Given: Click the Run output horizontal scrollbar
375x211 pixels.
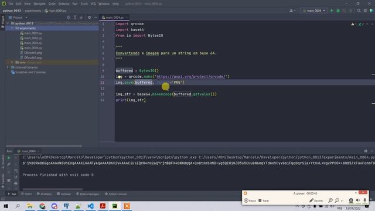Looking at the screenshot, I should [x=53, y=189].
